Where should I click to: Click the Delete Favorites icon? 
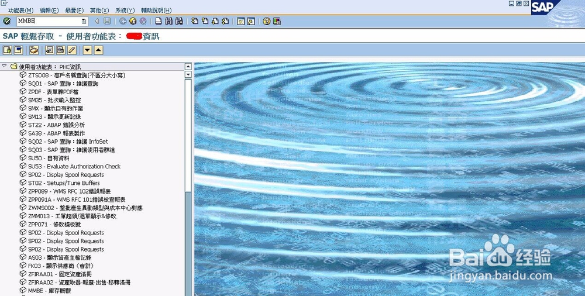coord(61,50)
